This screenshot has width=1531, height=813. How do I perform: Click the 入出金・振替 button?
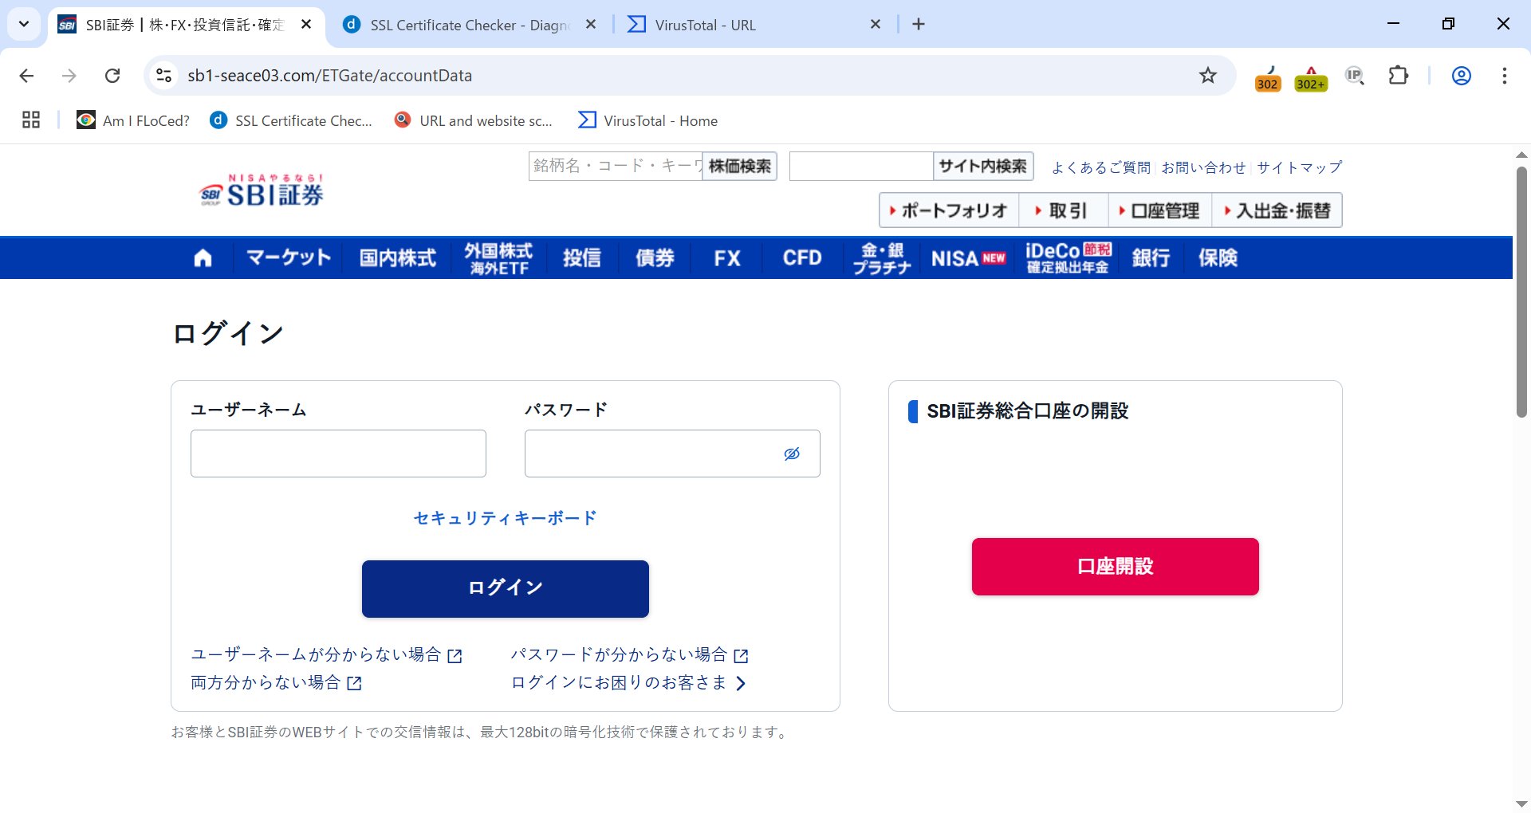point(1277,210)
